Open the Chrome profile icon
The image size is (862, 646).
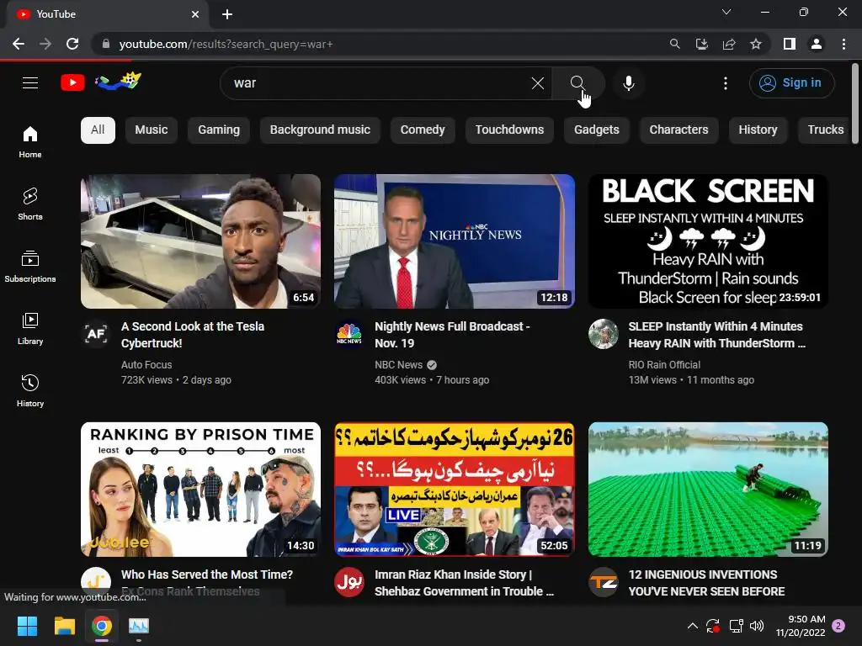click(x=817, y=44)
